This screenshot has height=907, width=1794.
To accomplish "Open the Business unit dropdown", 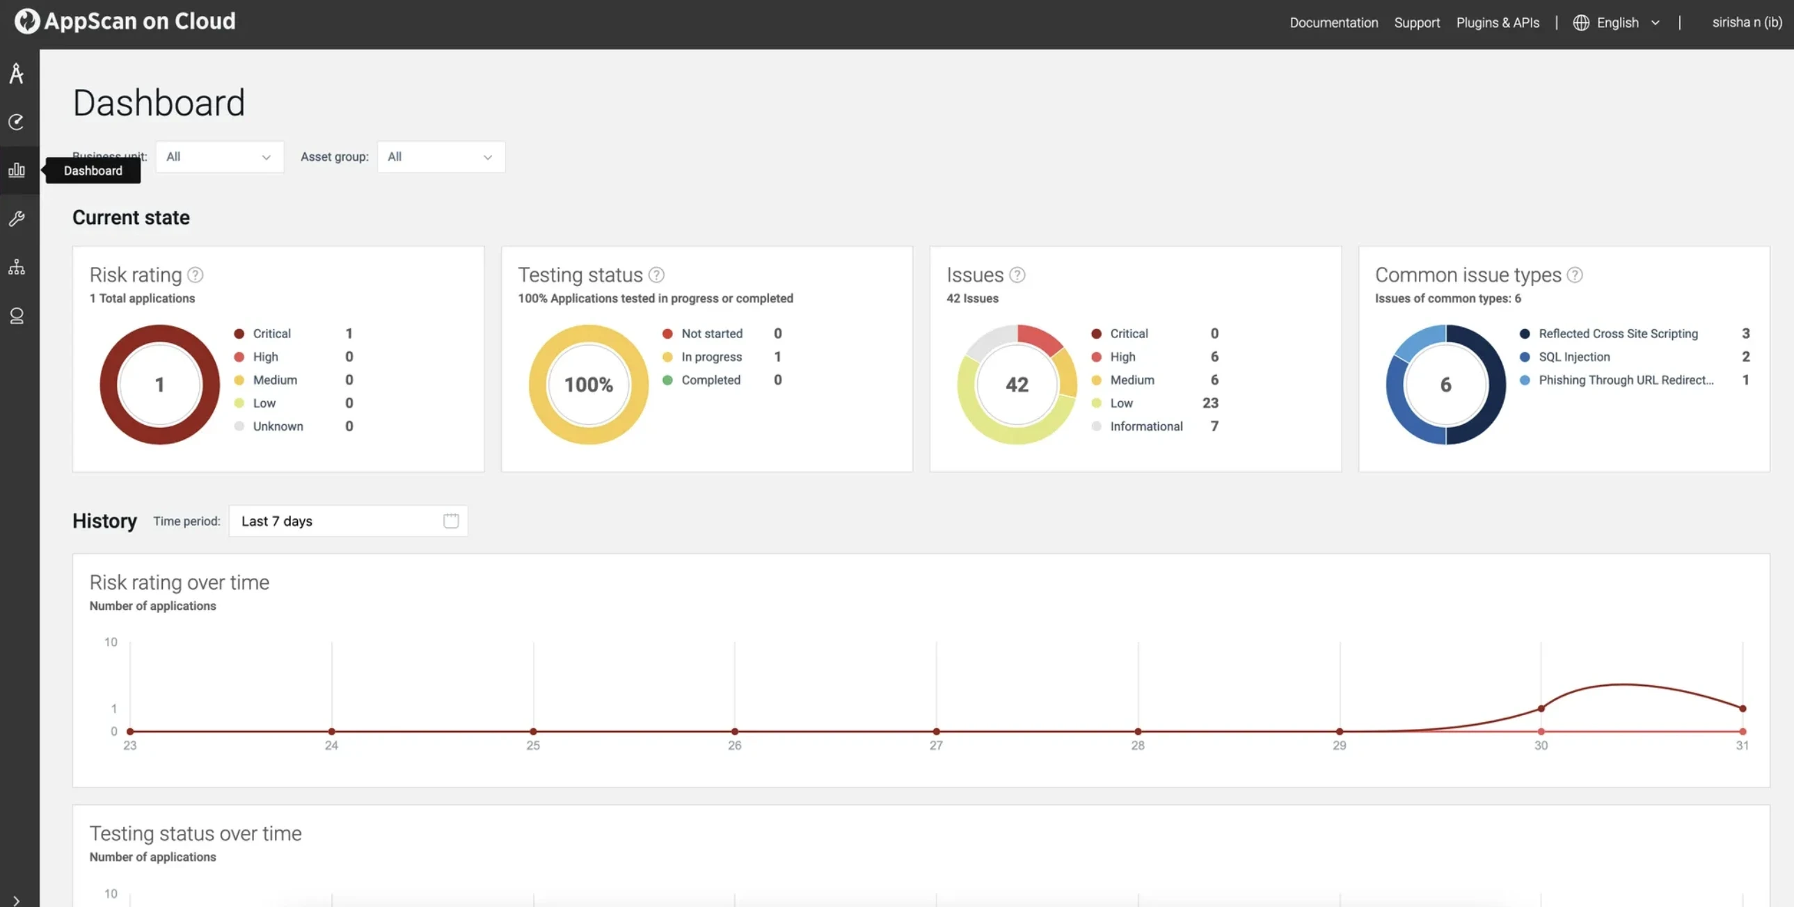I will [219, 156].
